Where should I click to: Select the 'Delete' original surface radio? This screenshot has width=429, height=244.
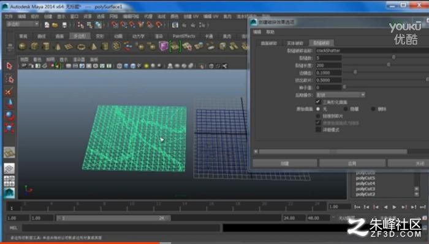pyautogui.click(x=373, y=109)
